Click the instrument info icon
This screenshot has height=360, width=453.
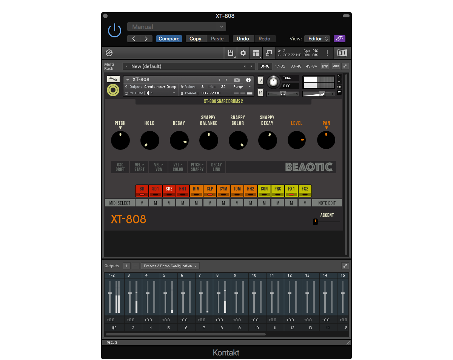pos(248,80)
